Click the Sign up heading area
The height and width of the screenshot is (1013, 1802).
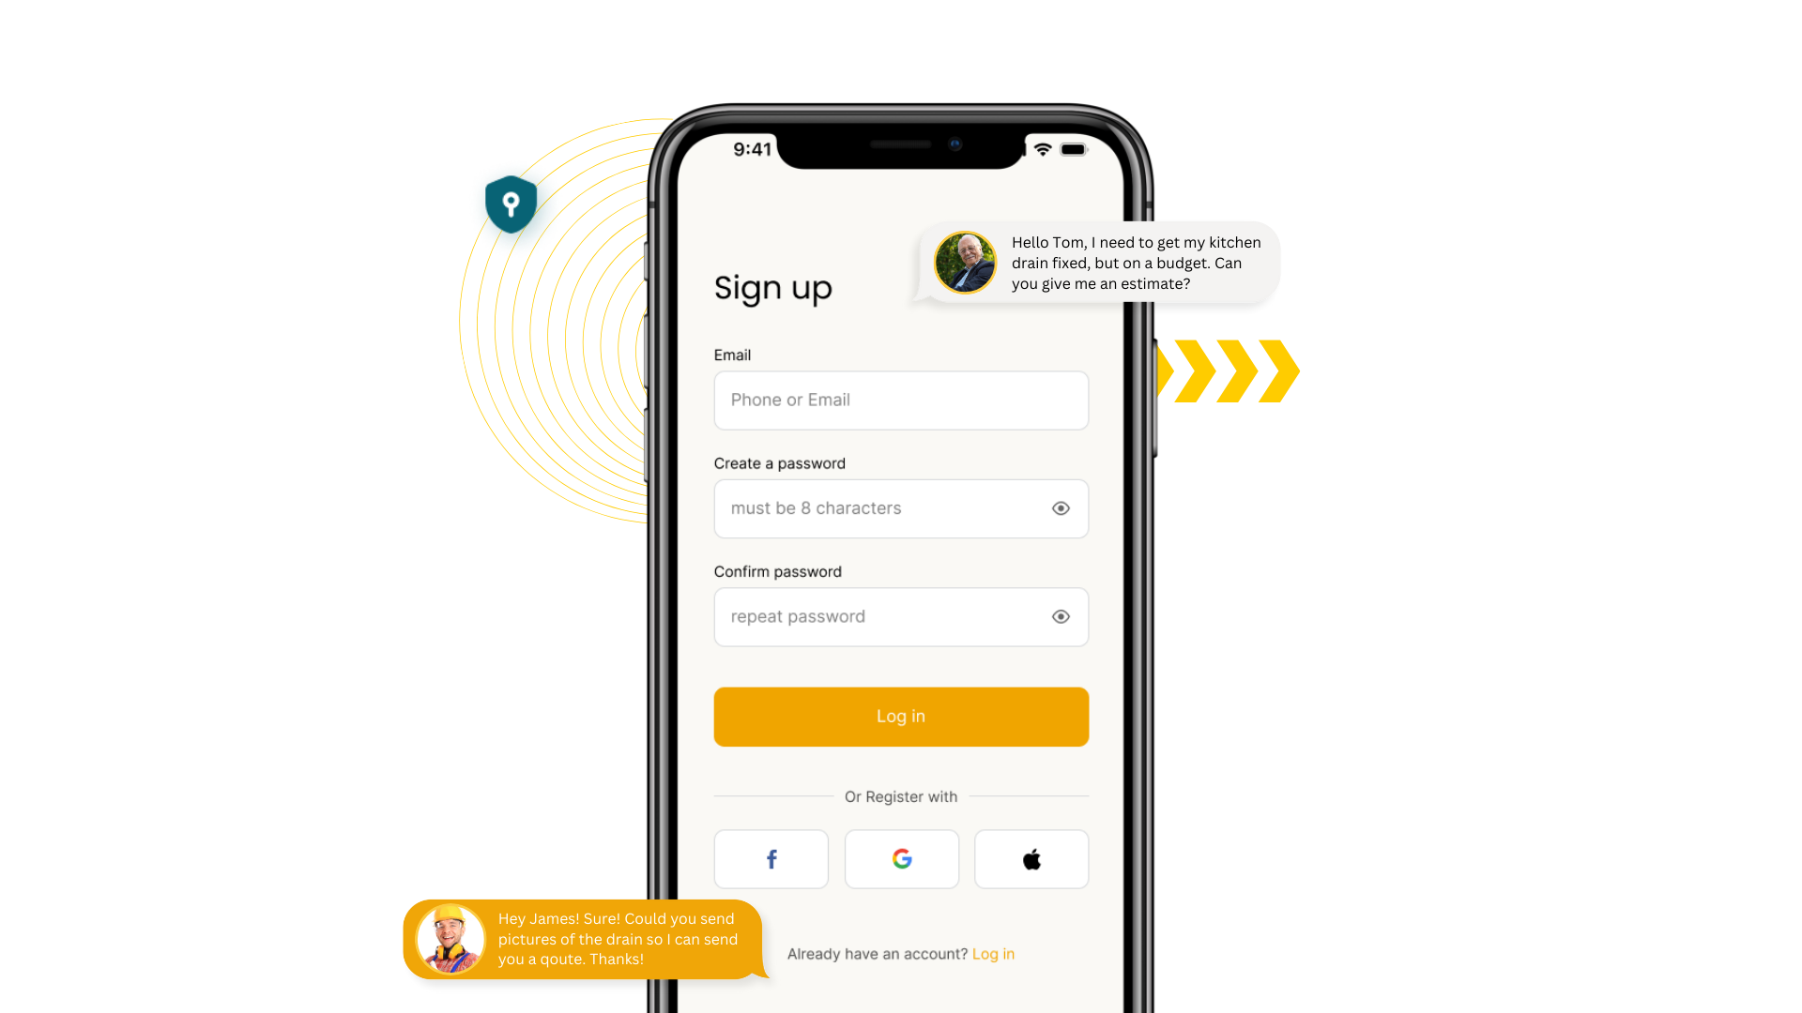pos(772,287)
